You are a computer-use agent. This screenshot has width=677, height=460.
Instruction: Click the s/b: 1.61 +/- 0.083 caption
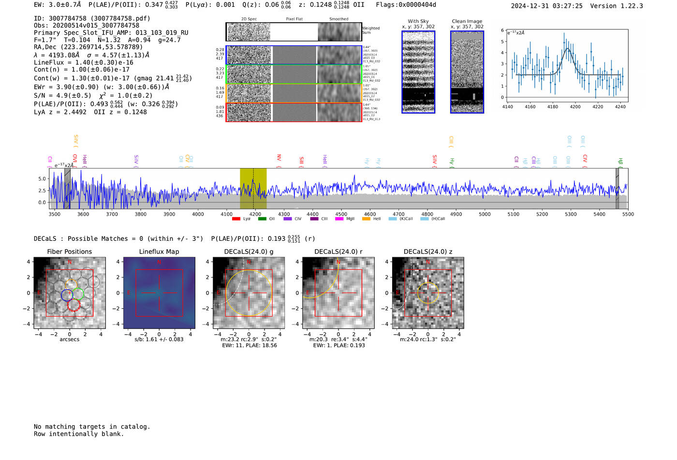(159, 339)
